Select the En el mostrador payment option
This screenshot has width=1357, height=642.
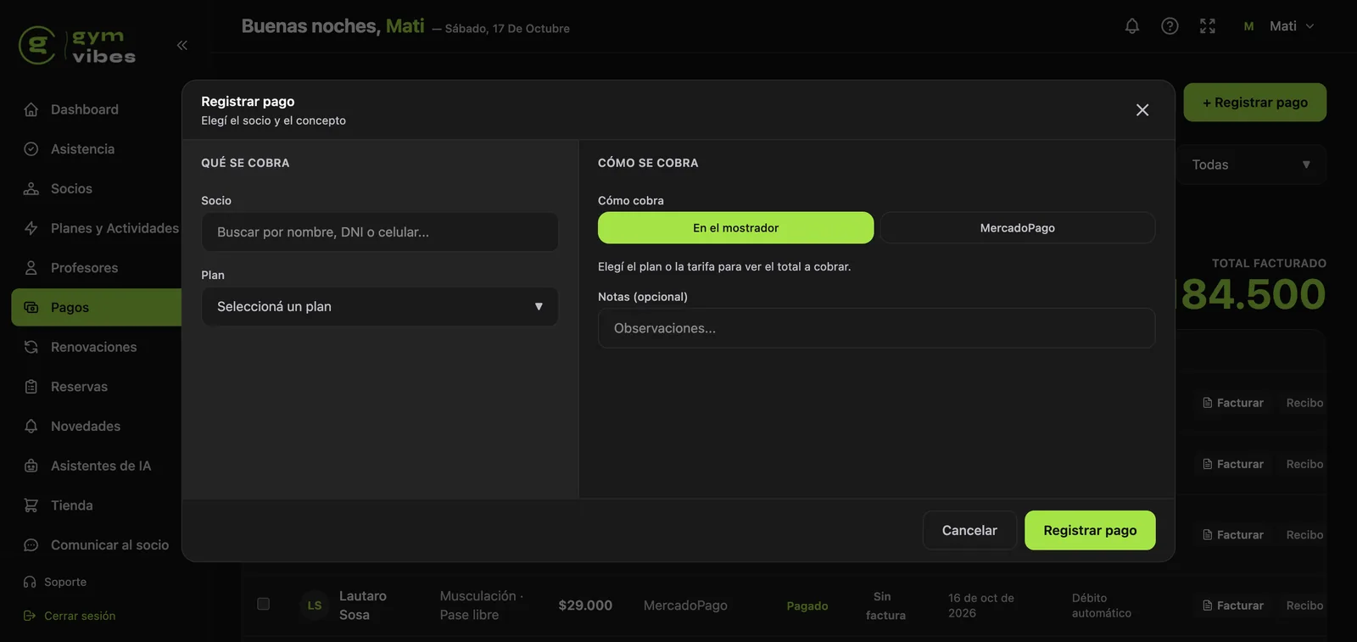[735, 228]
